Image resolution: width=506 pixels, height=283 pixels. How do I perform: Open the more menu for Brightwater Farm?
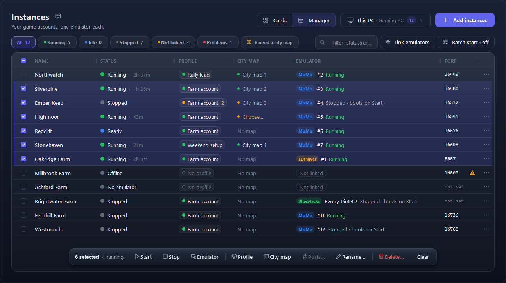click(x=486, y=201)
